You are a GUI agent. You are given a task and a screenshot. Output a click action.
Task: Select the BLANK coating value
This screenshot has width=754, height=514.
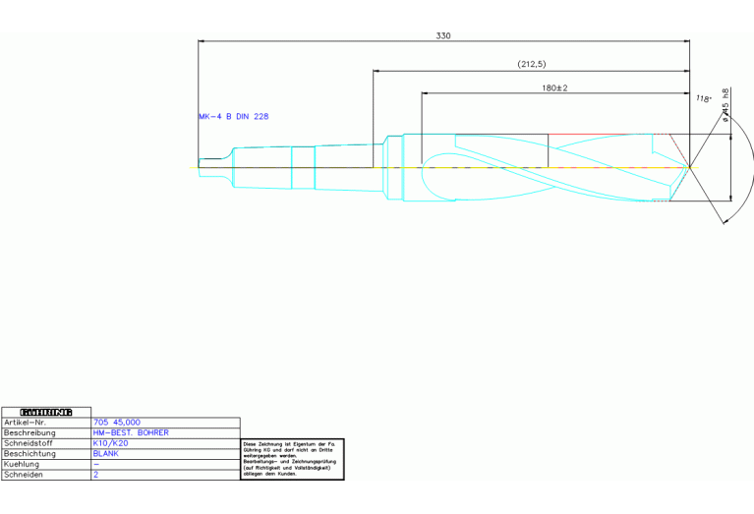(x=105, y=454)
